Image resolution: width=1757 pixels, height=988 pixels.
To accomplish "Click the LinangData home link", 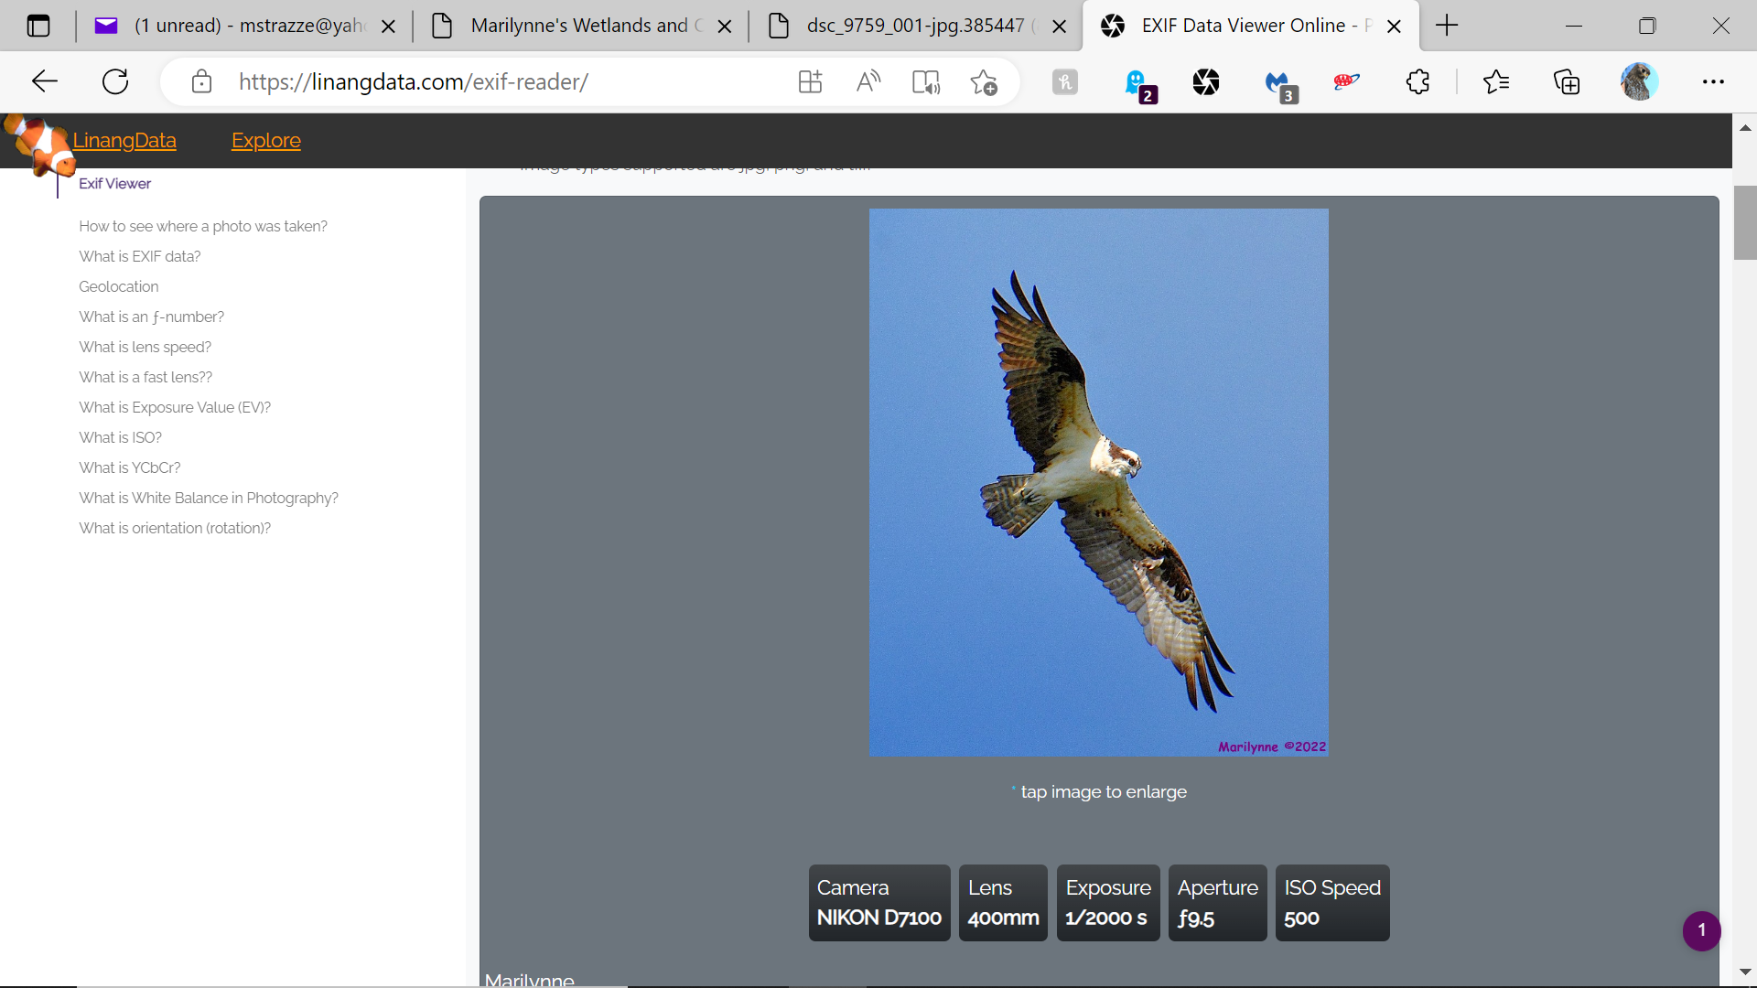I will click(124, 140).
